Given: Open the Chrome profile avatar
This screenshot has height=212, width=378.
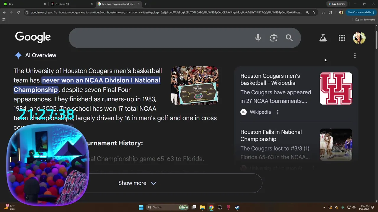Looking at the screenshot, I should pos(341,12).
